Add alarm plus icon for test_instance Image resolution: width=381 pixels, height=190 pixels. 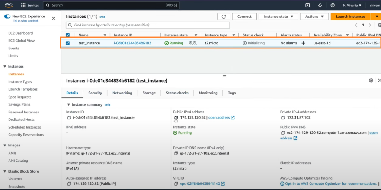pos(303,43)
